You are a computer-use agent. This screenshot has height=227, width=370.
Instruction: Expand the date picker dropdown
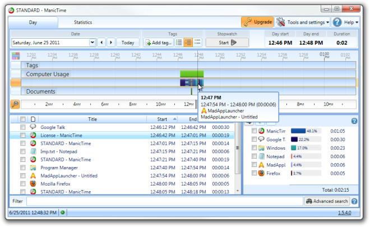pos(92,43)
